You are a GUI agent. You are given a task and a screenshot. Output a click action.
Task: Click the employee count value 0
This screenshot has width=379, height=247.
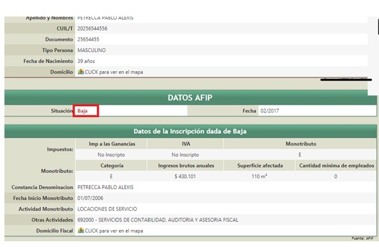click(x=336, y=177)
